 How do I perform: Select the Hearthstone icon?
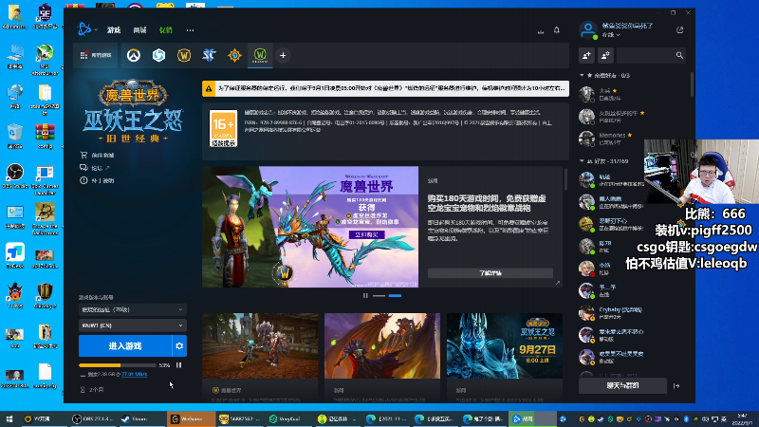pyautogui.click(x=234, y=55)
